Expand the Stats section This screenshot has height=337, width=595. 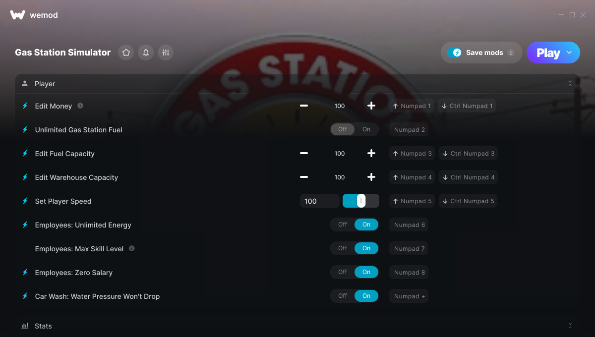coord(570,326)
